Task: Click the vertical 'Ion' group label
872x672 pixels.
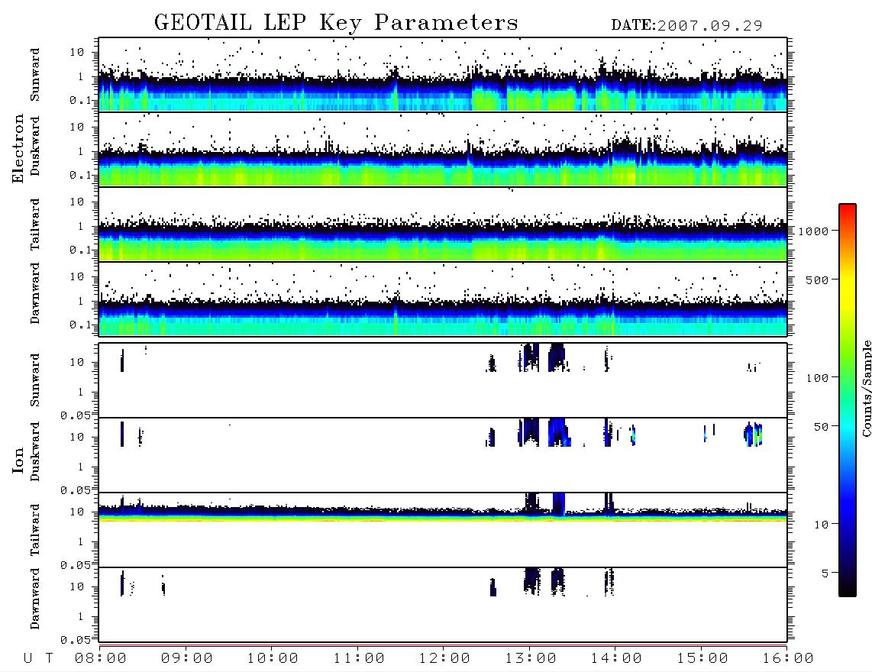Action: tap(18, 460)
